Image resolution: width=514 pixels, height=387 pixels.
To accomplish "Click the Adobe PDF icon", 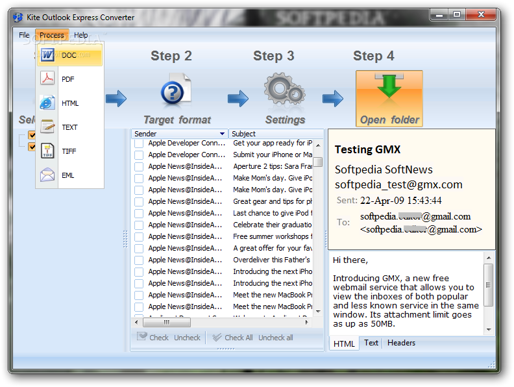I will [47, 79].
